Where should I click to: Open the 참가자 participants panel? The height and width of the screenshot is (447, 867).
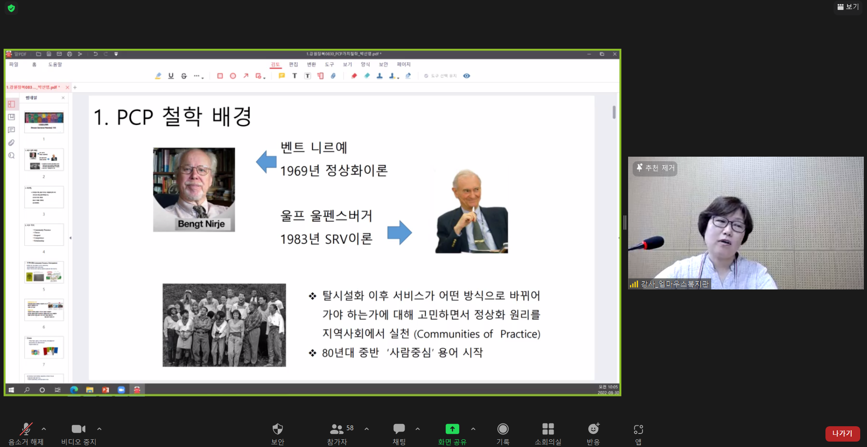click(337, 433)
